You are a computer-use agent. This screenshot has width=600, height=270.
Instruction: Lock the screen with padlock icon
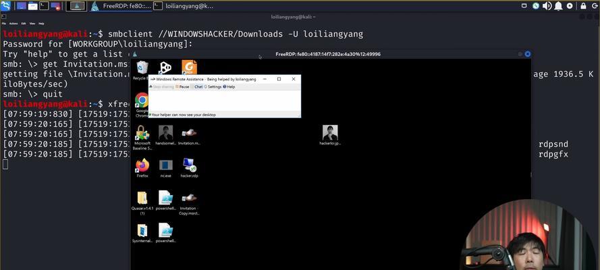(x=583, y=5)
